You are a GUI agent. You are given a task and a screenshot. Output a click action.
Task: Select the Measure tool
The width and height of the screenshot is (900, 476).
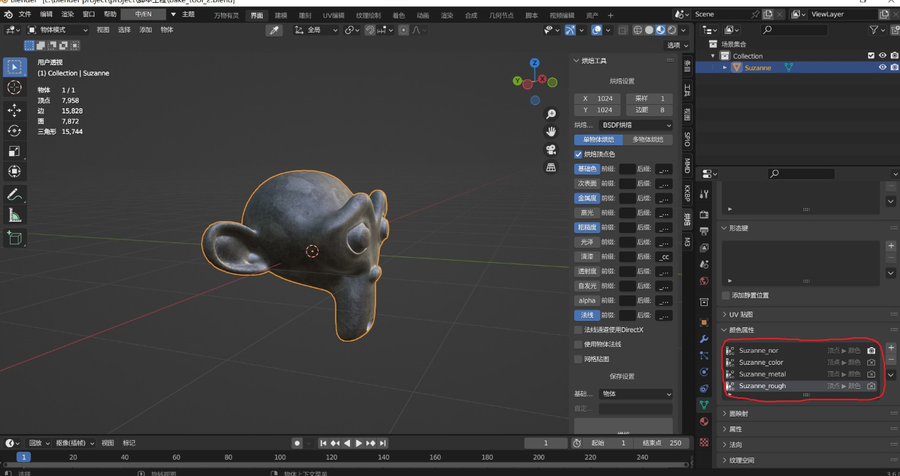coord(14,215)
